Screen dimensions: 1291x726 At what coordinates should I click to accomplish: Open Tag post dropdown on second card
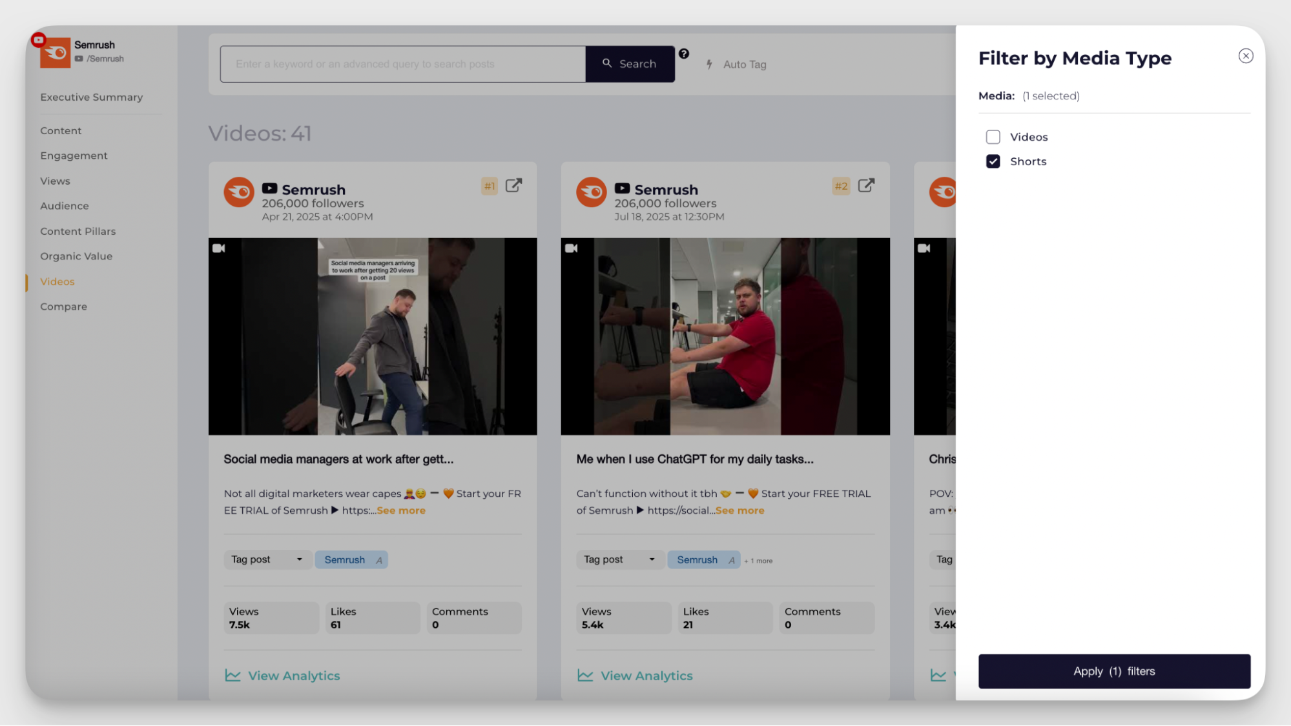tap(619, 560)
